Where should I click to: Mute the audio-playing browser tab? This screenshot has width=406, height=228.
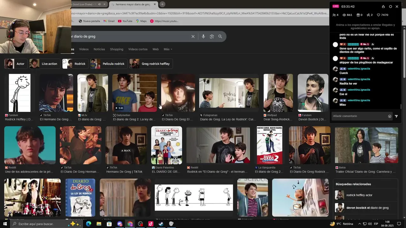[99, 4]
